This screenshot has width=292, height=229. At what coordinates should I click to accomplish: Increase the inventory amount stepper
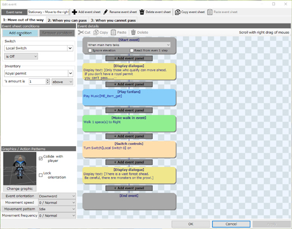pyautogui.click(x=48, y=80)
